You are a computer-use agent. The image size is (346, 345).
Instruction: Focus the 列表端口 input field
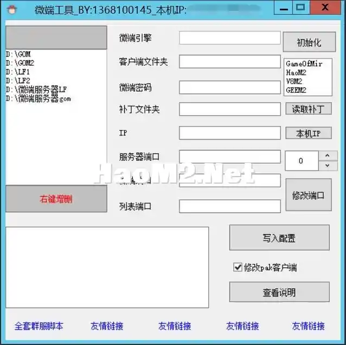point(230,206)
